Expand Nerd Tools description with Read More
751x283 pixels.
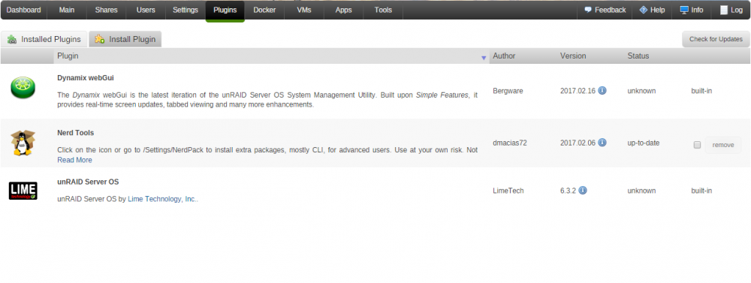point(74,160)
